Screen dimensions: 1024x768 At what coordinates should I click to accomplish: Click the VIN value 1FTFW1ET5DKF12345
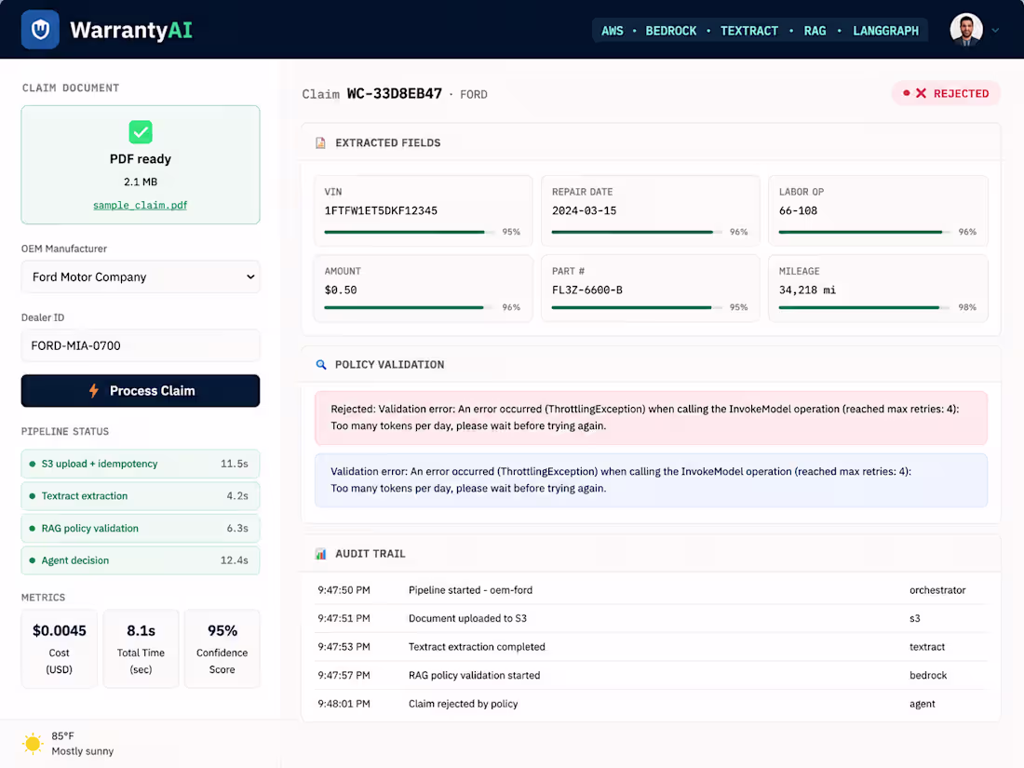381,211
